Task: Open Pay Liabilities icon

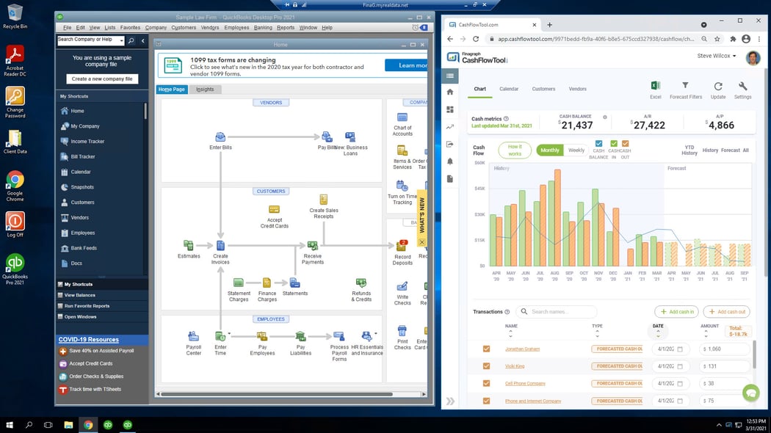Action: 300,336
